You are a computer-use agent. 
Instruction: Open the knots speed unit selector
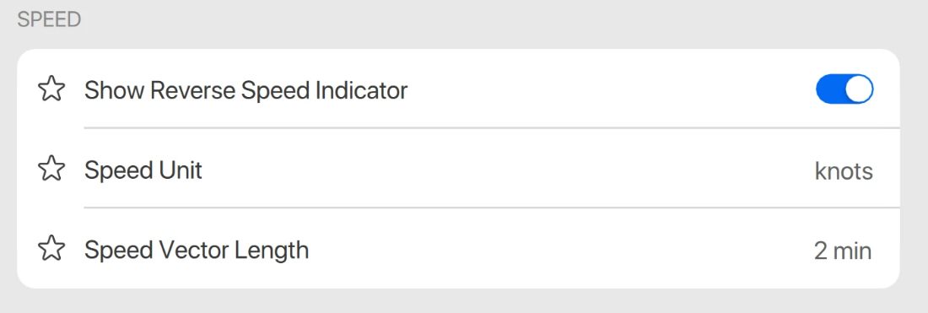tap(844, 171)
